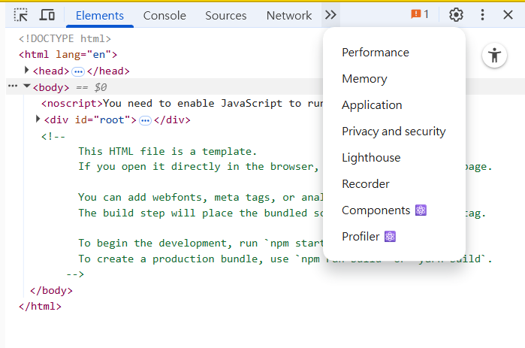The height and width of the screenshot is (348, 525).
Task: Collapse the body element node
Action: (27, 86)
